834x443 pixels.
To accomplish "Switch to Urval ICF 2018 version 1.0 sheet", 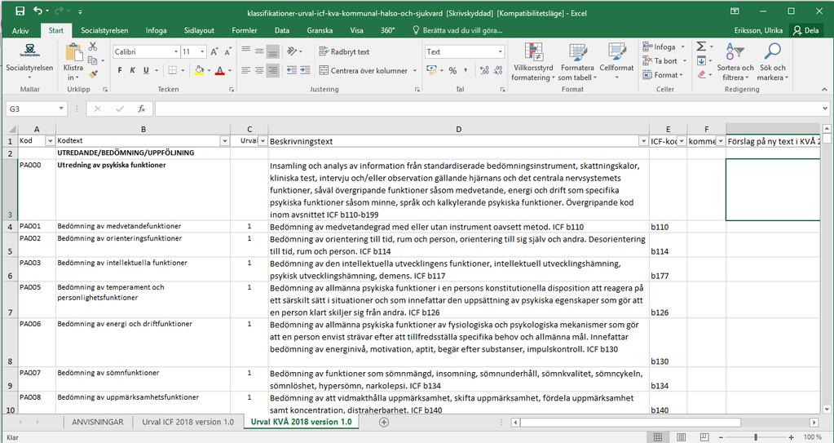I will coord(188,422).
